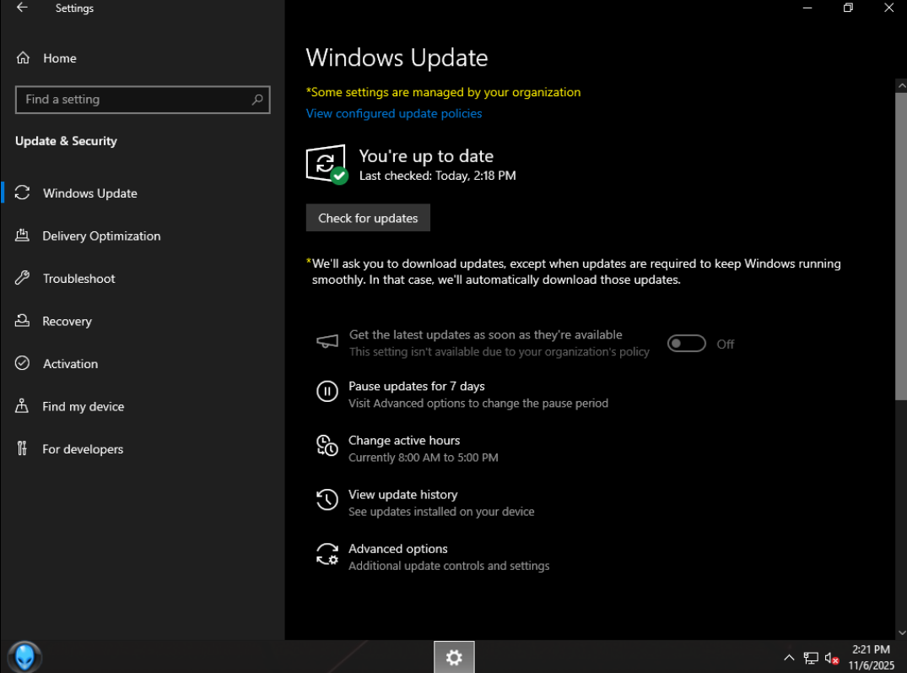
Task: Click the Troubleshoot wrench icon
Action: (x=23, y=279)
